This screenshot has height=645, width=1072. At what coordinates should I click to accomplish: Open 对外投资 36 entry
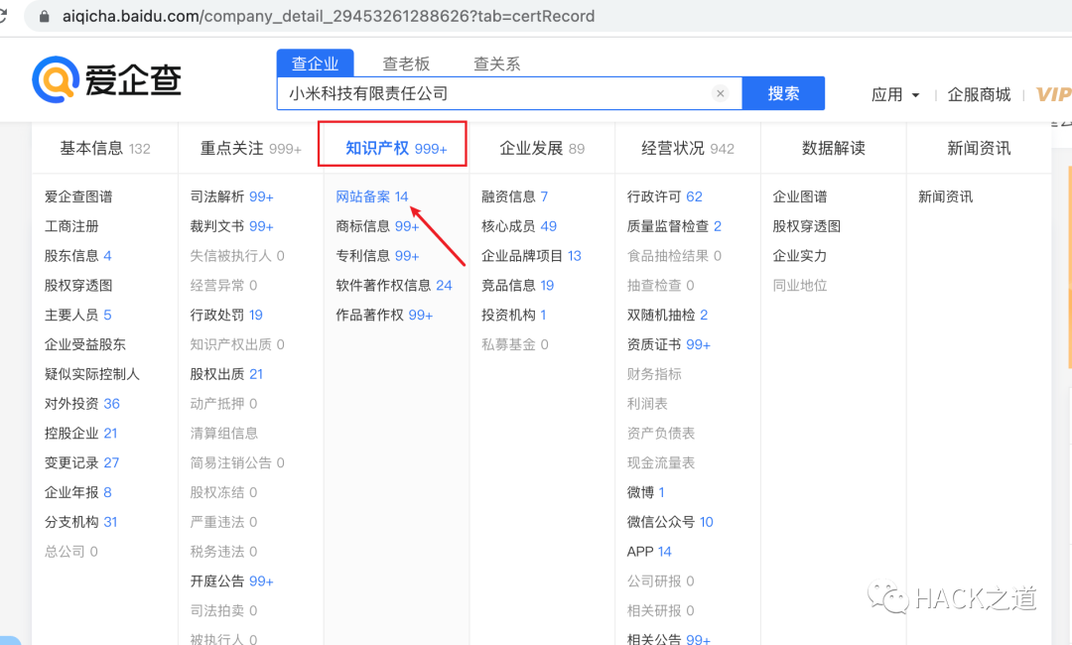coord(82,404)
